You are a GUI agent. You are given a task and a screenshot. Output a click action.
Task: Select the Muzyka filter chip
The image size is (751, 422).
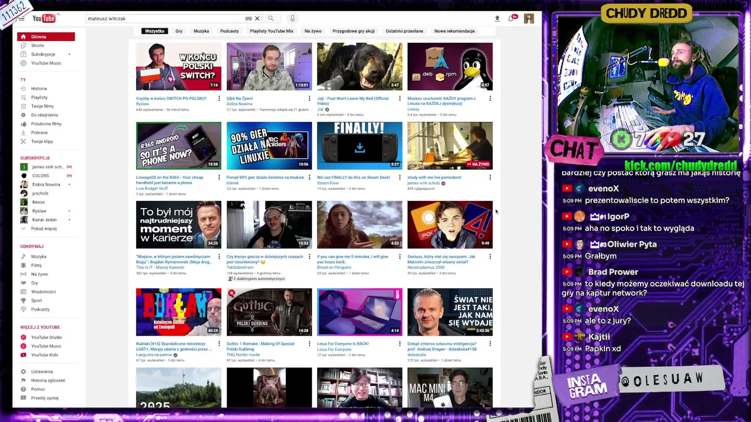(x=201, y=31)
